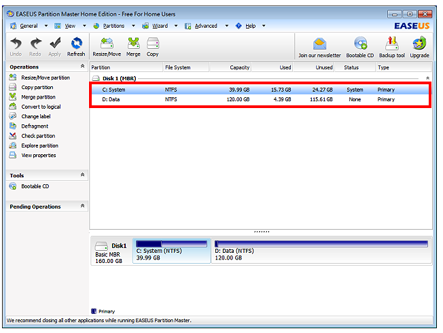443x333 pixels.
Task: Click the Explore partition link
Action: 40,145
